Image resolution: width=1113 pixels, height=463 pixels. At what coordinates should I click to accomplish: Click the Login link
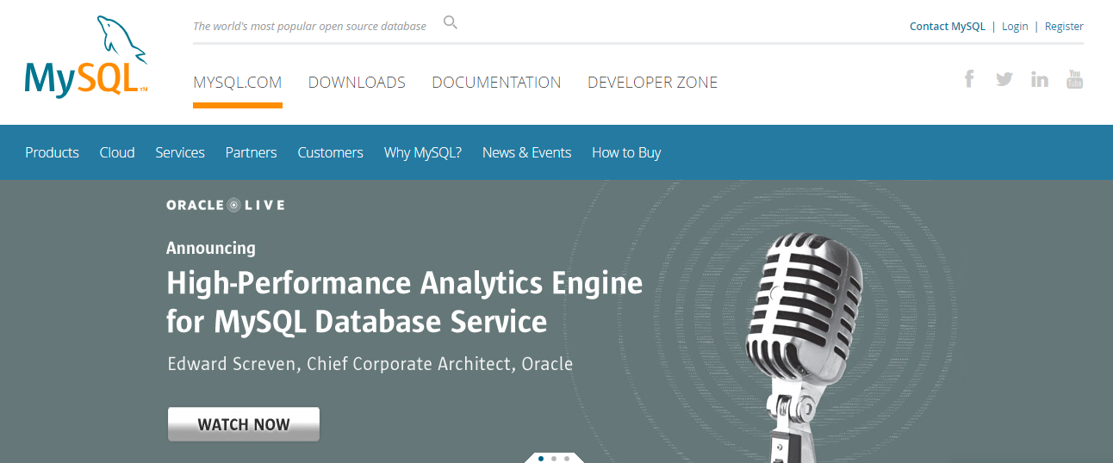(x=1015, y=27)
